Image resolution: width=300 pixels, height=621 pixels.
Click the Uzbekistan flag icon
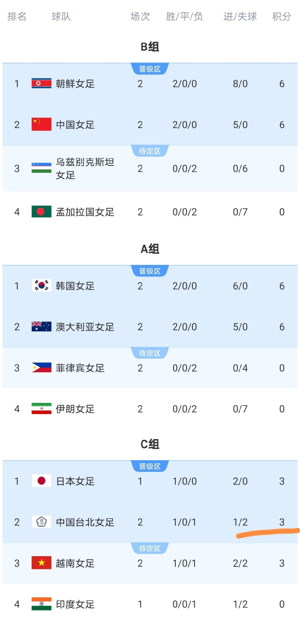(x=41, y=168)
